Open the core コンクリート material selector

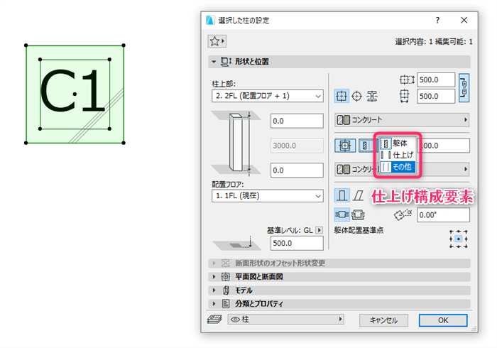tap(402, 120)
